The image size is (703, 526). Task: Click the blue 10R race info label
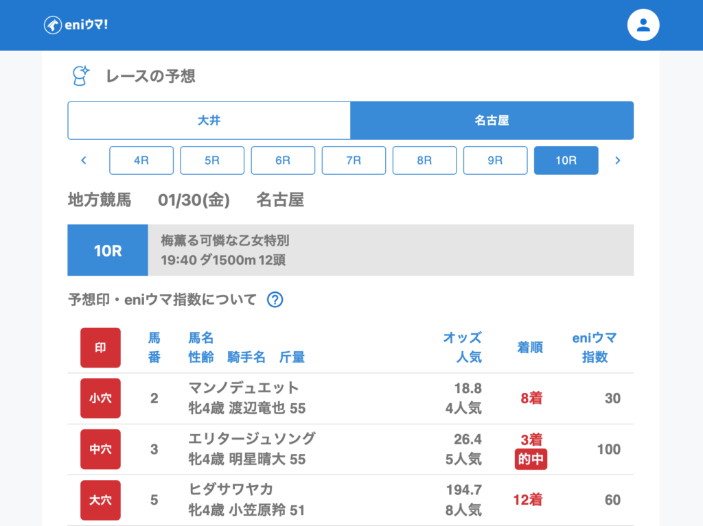tap(108, 250)
